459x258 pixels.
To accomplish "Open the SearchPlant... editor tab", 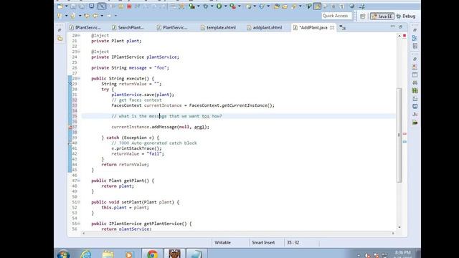I will point(128,27).
